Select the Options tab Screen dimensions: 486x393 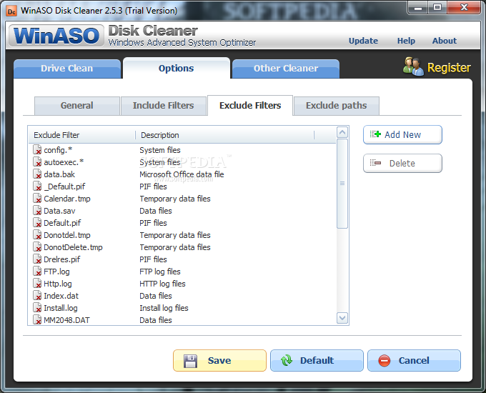coord(176,68)
